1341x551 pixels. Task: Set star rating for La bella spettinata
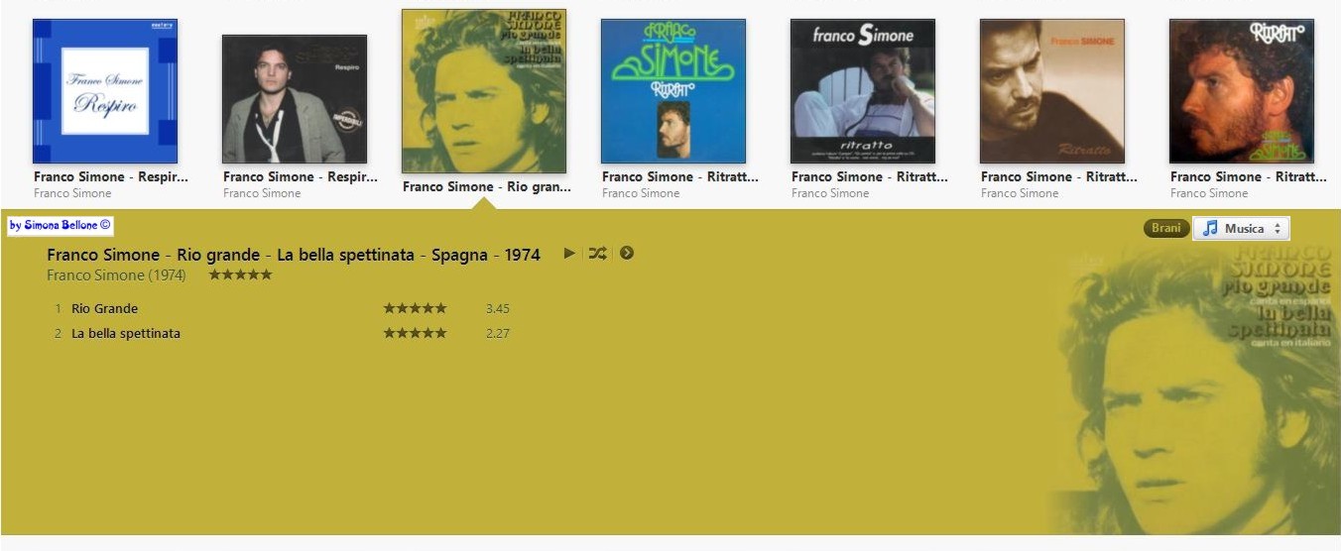point(415,333)
